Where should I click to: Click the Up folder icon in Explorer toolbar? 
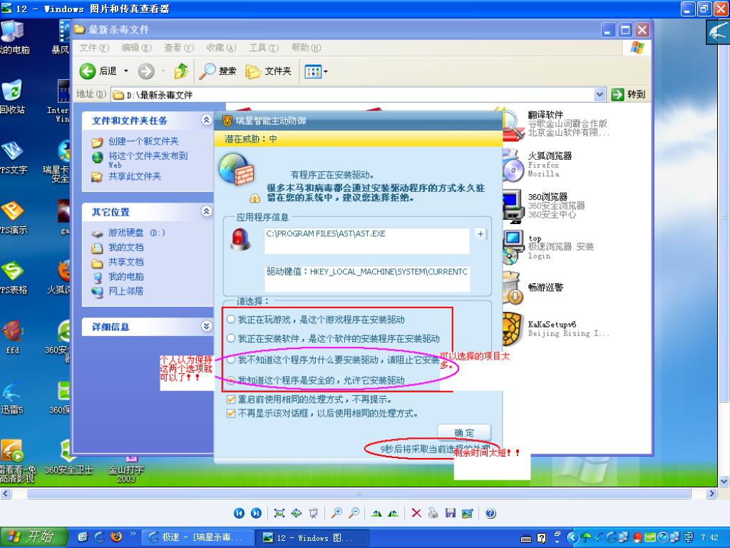181,71
